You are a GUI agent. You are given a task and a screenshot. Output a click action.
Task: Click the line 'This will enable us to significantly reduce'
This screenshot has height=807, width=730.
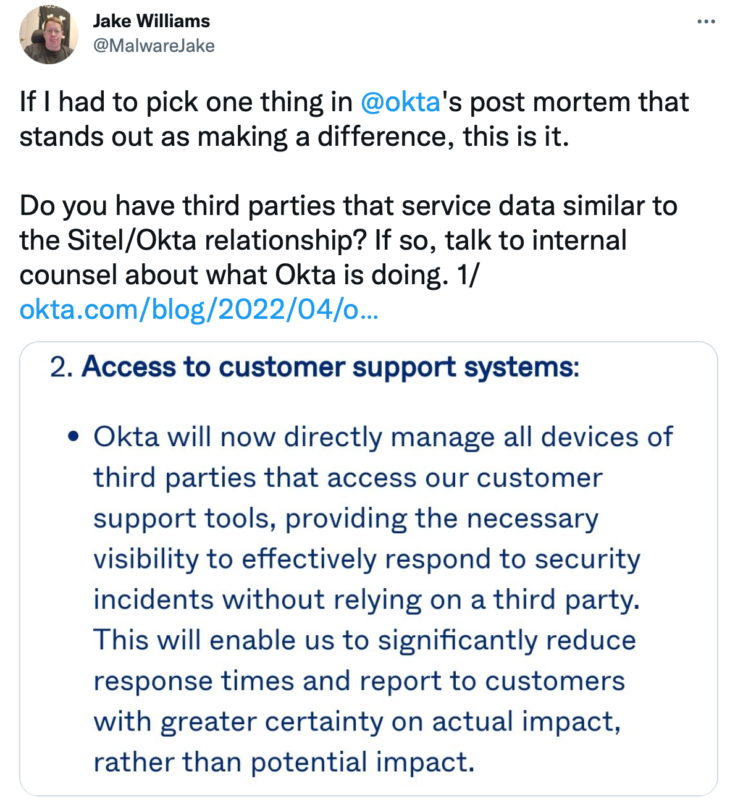pyautogui.click(x=365, y=640)
